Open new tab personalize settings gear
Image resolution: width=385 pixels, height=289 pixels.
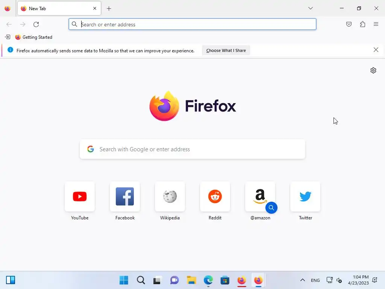(373, 70)
